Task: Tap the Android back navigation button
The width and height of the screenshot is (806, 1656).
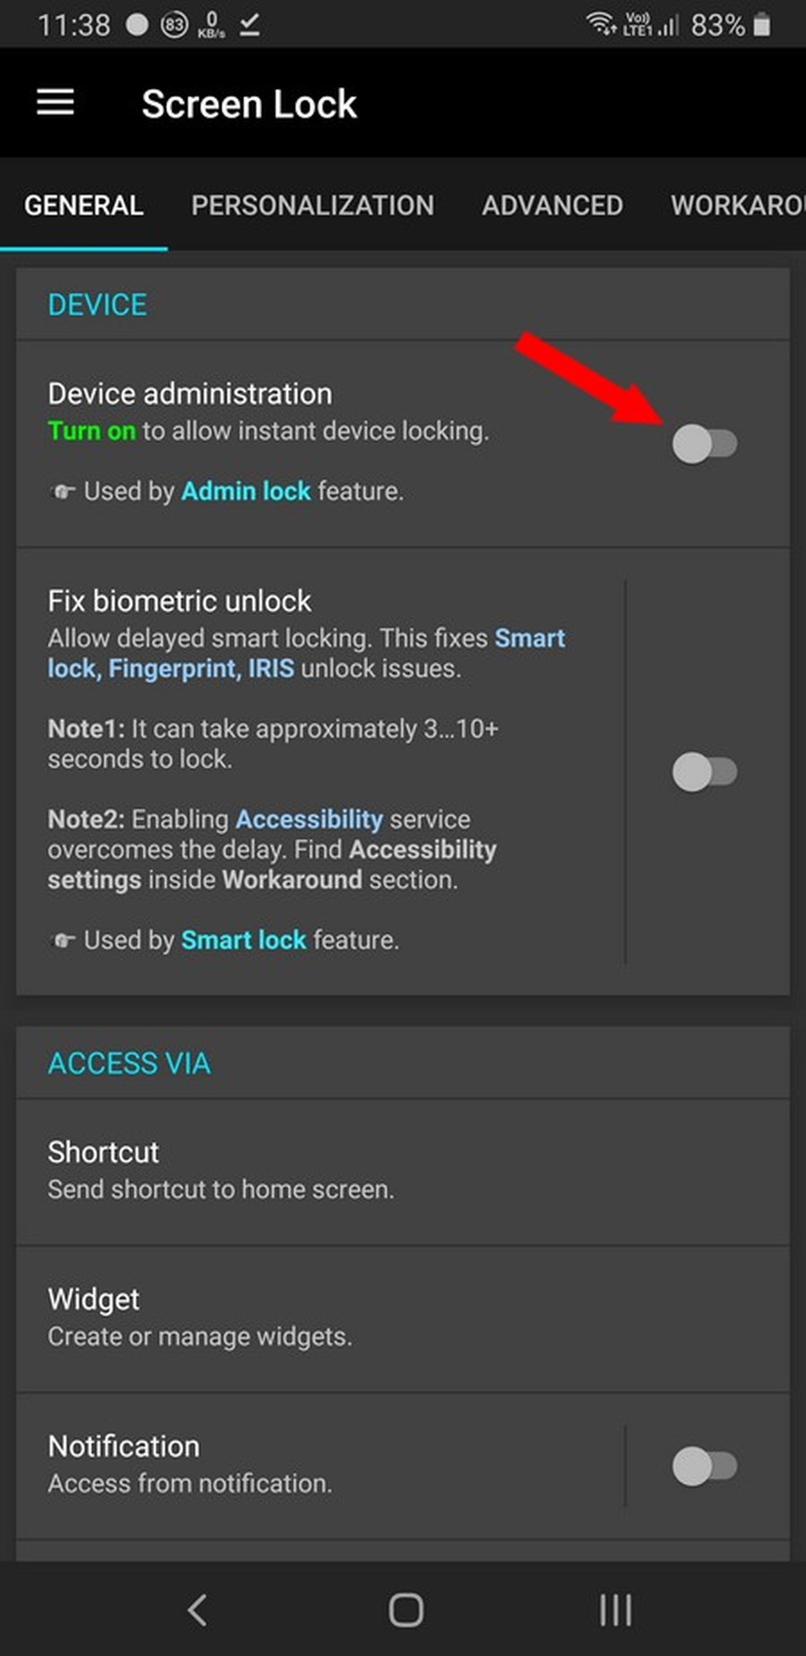Action: click(x=197, y=1609)
